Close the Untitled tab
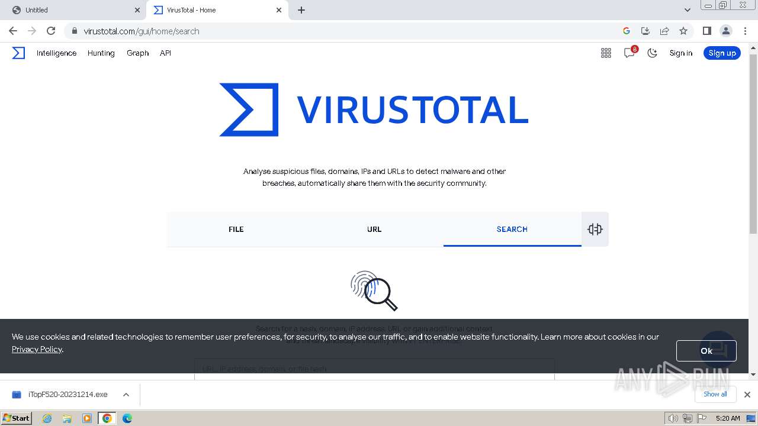 tap(137, 10)
